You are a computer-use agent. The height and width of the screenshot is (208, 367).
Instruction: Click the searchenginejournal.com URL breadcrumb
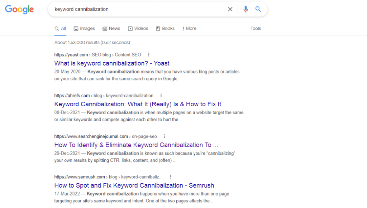106,136
